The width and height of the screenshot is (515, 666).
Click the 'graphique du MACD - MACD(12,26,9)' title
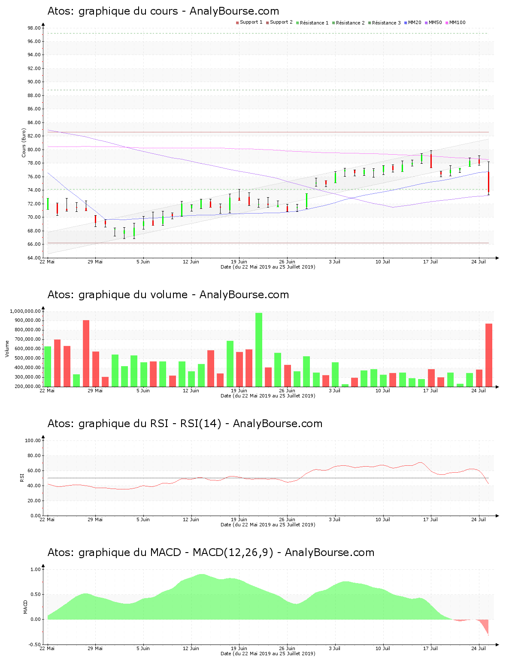click(x=176, y=553)
